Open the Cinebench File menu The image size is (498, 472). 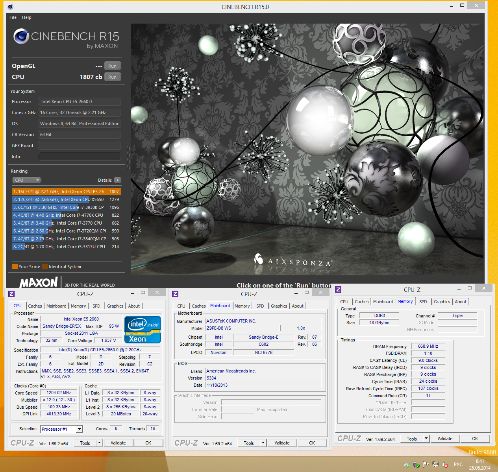click(13, 17)
